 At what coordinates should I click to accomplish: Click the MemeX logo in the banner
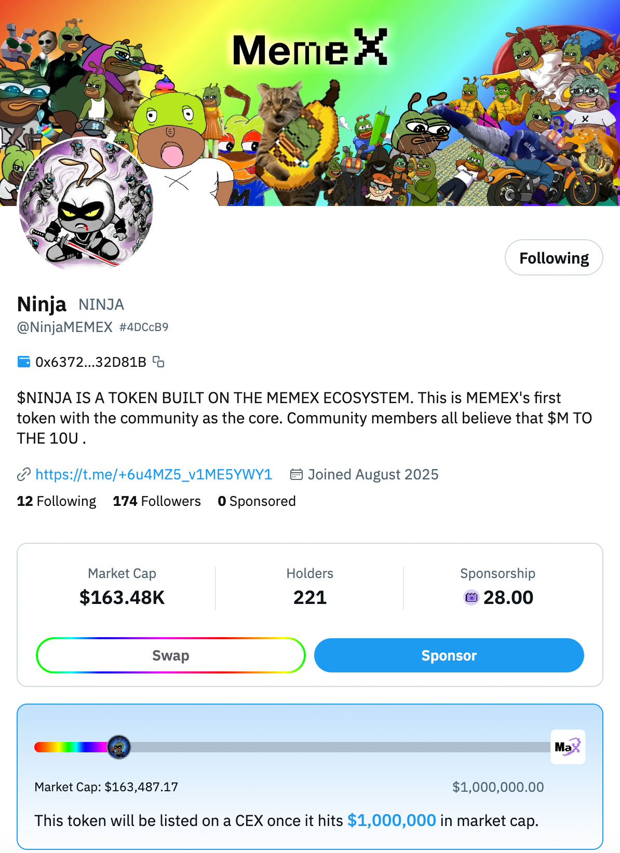[x=309, y=48]
